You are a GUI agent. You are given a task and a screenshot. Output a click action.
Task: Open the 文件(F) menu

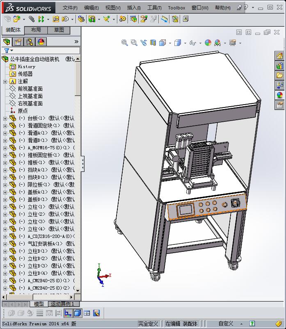tap(70, 8)
